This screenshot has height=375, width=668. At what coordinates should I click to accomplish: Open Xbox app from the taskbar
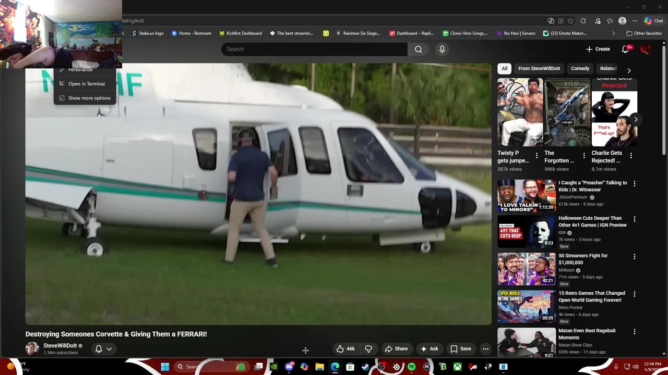[x=457, y=367]
